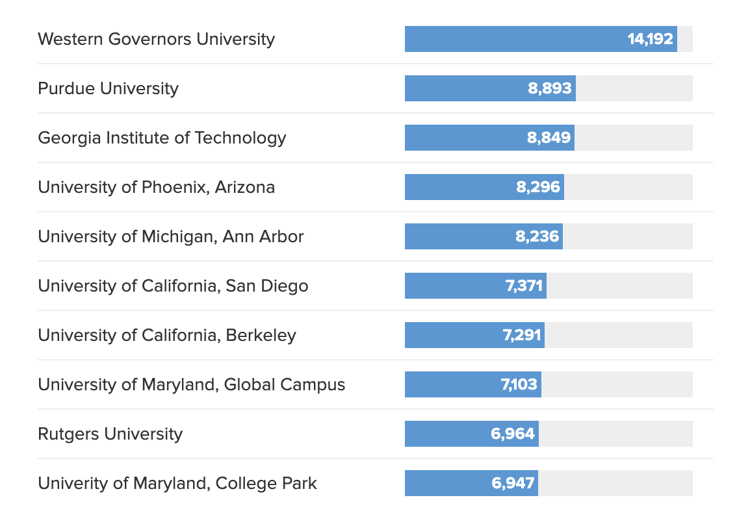The image size is (750, 526).
Task: Select University of Maryland, Global Campus label
Action: (x=191, y=384)
